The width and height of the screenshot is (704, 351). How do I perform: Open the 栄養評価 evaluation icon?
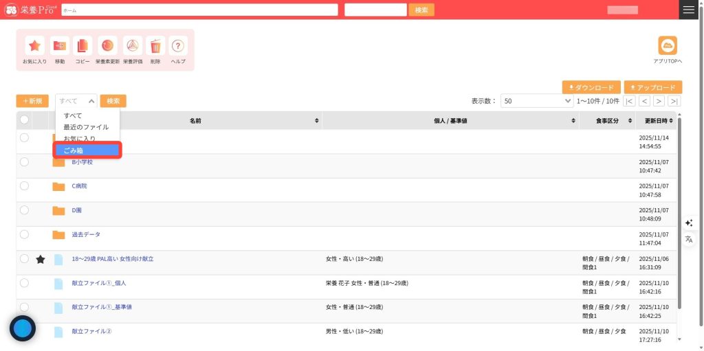133,46
